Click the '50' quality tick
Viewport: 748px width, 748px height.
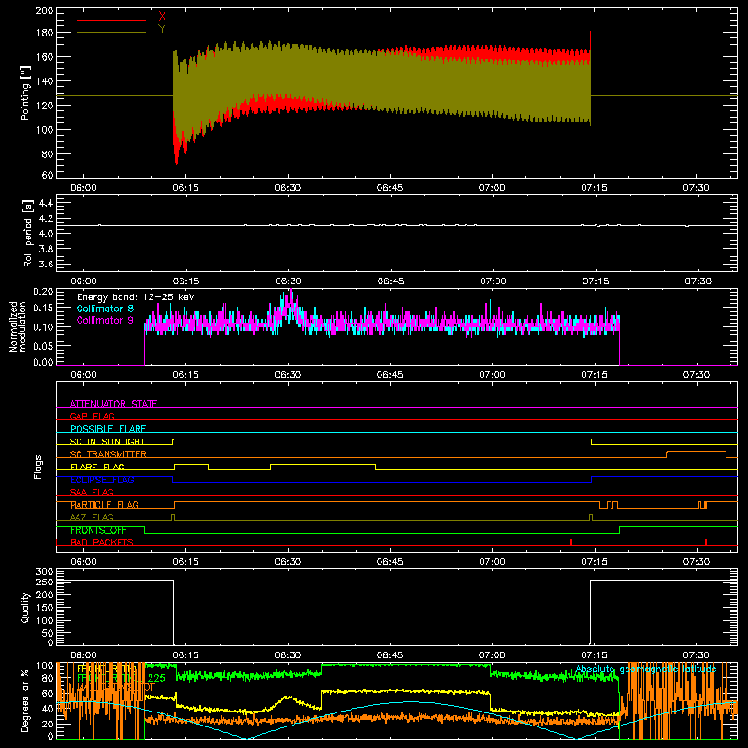(x=48, y=633)
